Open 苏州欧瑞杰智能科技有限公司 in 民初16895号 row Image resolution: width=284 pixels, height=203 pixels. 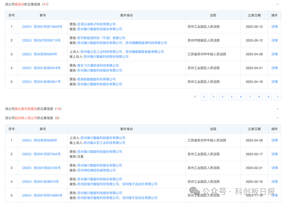[x=98, y=198]
